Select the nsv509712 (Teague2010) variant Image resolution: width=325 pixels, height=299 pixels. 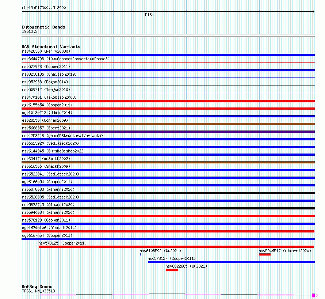46,90
